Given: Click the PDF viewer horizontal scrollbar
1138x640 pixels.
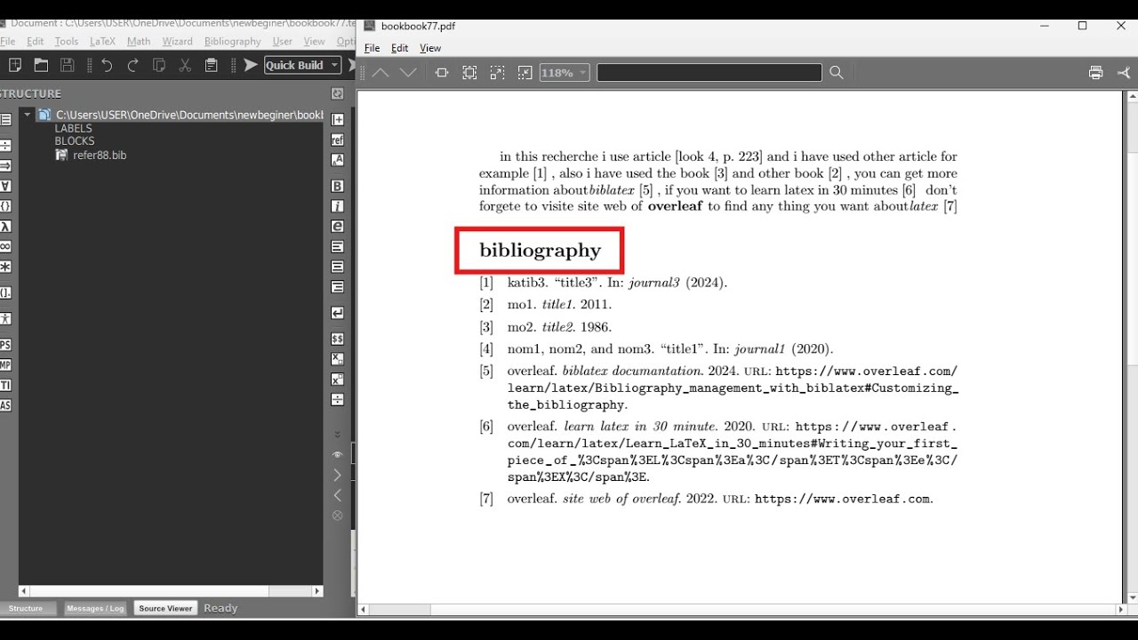Looking at the screenshot, I should click(741, 610).
